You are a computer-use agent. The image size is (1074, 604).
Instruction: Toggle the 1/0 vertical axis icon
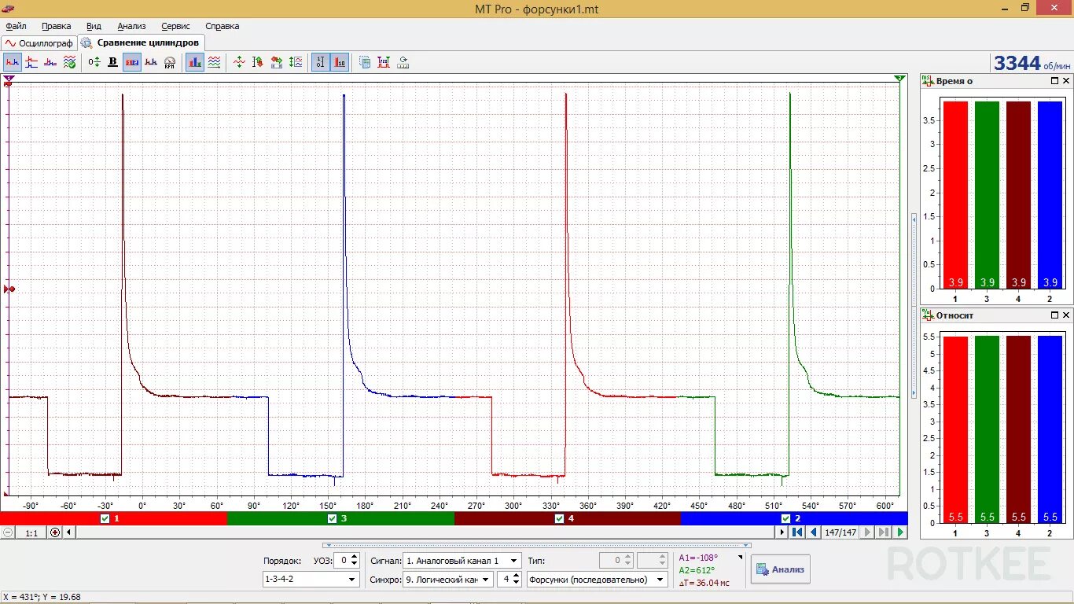321,62
